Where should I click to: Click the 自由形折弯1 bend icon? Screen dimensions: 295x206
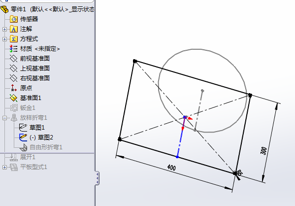(x=23, y=147)
